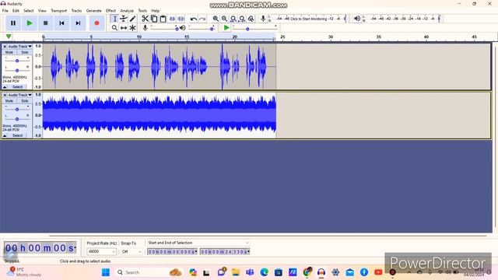Start recording with the red Record button
This screenshot has width=498, height=280.
[x=96, y=23]
